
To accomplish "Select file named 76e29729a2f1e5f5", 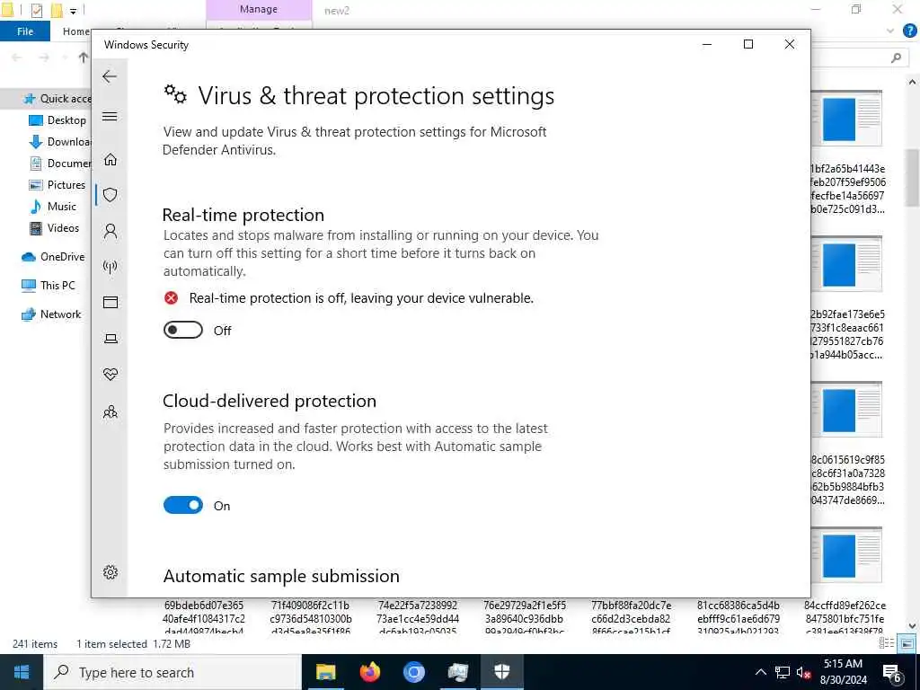I will pyautogui.click(x=525, y=618).
